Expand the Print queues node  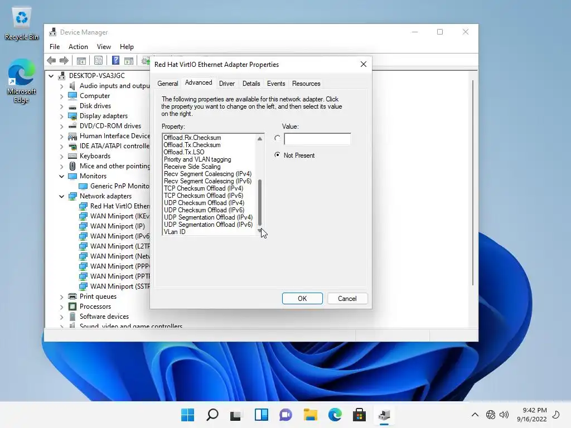pyautogui.click(x=61, y=296)
